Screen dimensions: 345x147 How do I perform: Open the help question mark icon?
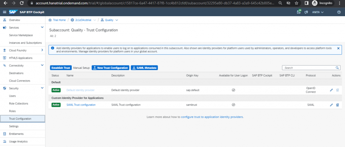tap(339, 12)
